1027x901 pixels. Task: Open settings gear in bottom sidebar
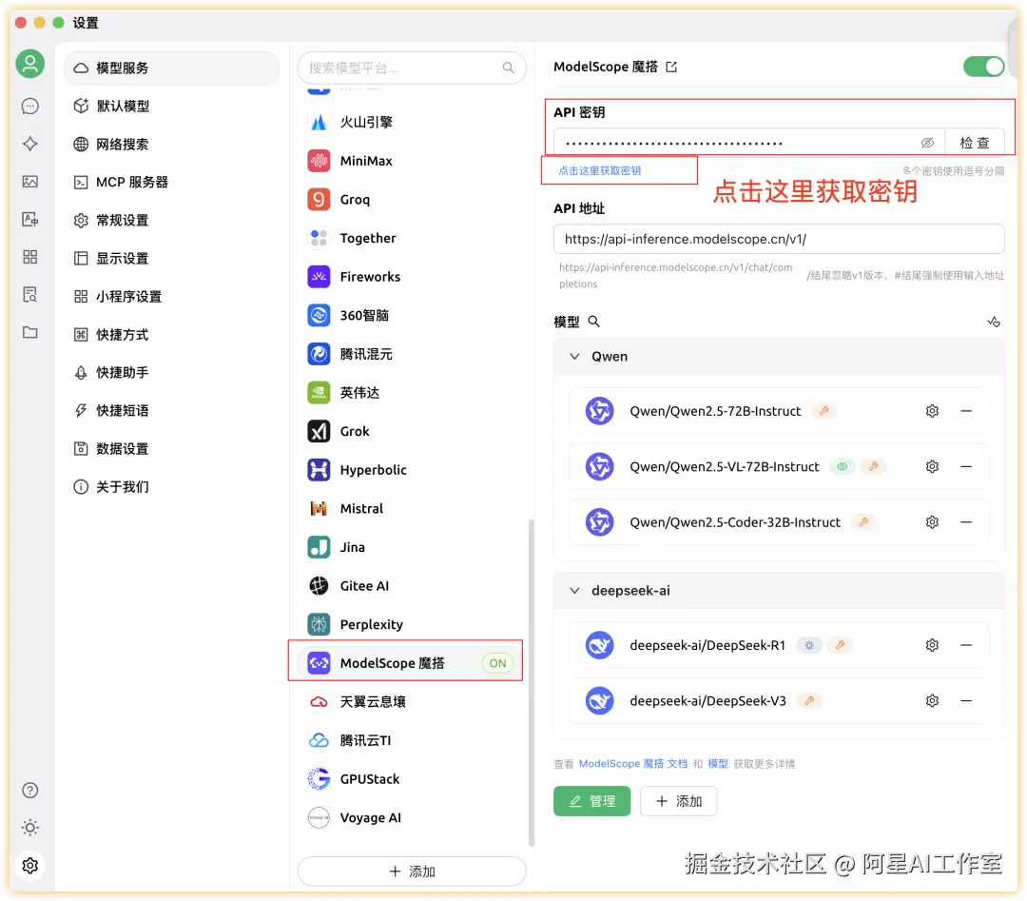click(x=30, y=866)
